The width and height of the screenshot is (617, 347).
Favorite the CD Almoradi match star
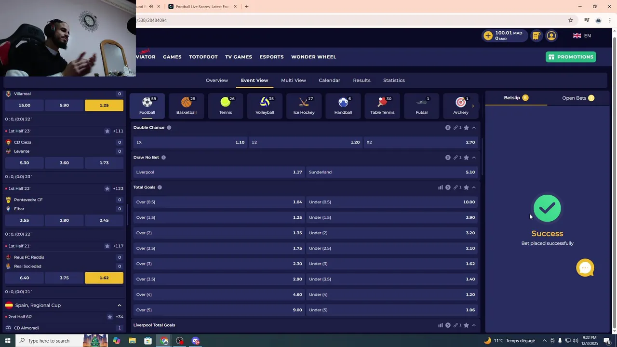pos(110,317)
